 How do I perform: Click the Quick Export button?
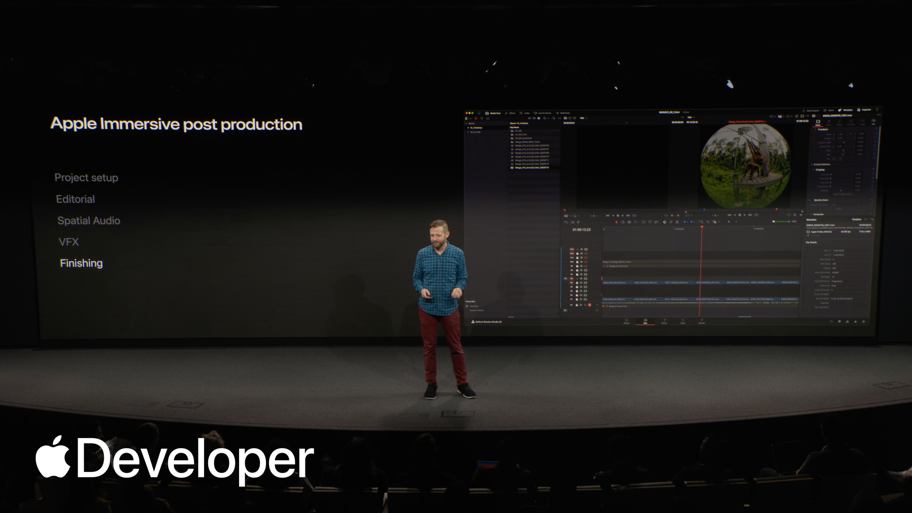[x=811, y=111]
